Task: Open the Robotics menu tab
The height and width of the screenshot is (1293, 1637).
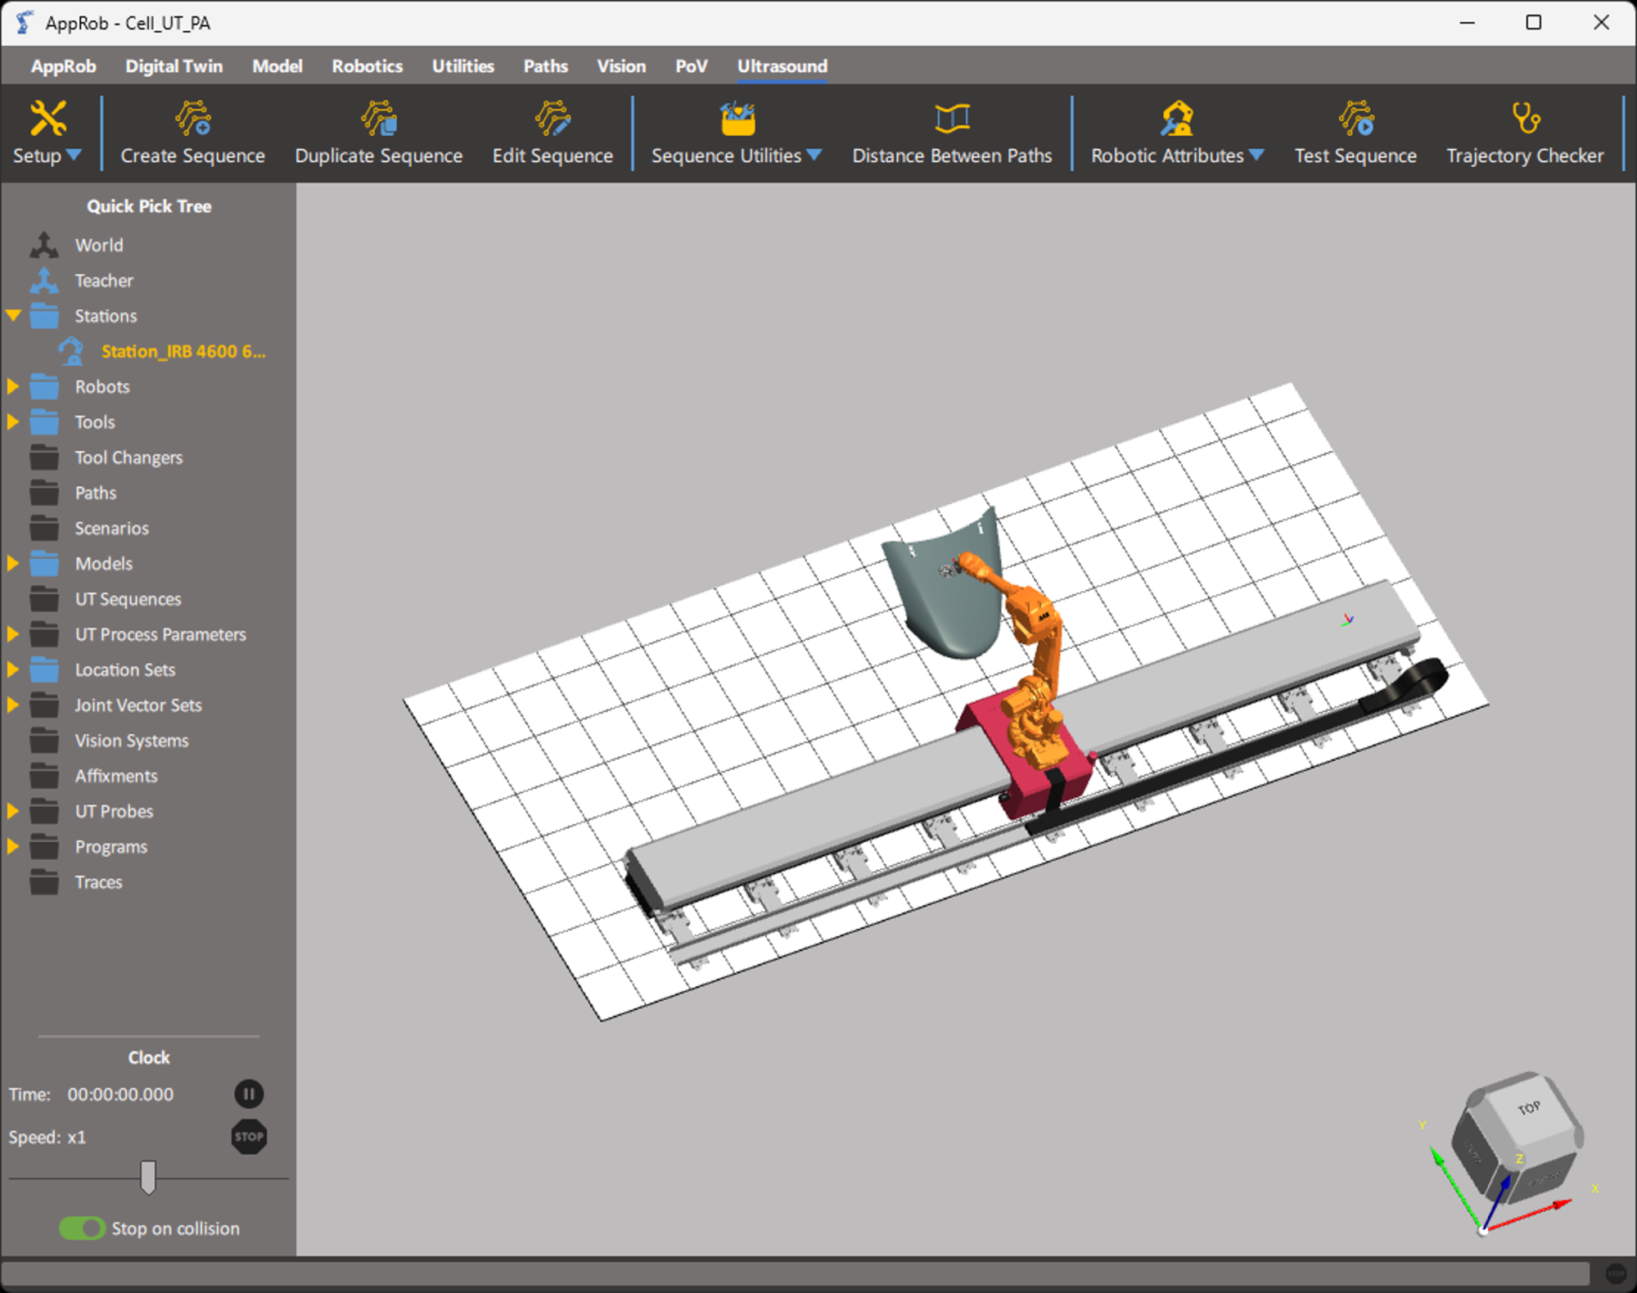Action: 367,66
